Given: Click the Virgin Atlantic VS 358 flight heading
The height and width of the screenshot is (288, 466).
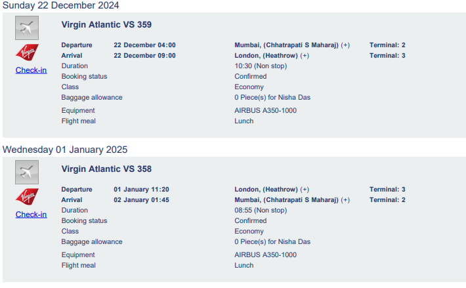Looking at the screenshot, I should pos(106,169).
